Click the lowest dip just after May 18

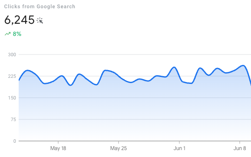coord(70,85)
